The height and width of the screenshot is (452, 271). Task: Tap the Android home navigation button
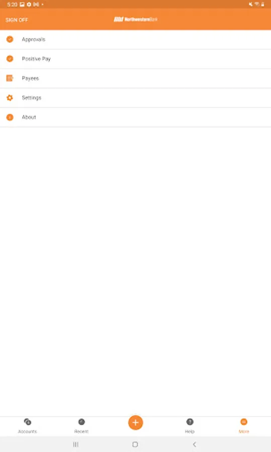(135, 444)
